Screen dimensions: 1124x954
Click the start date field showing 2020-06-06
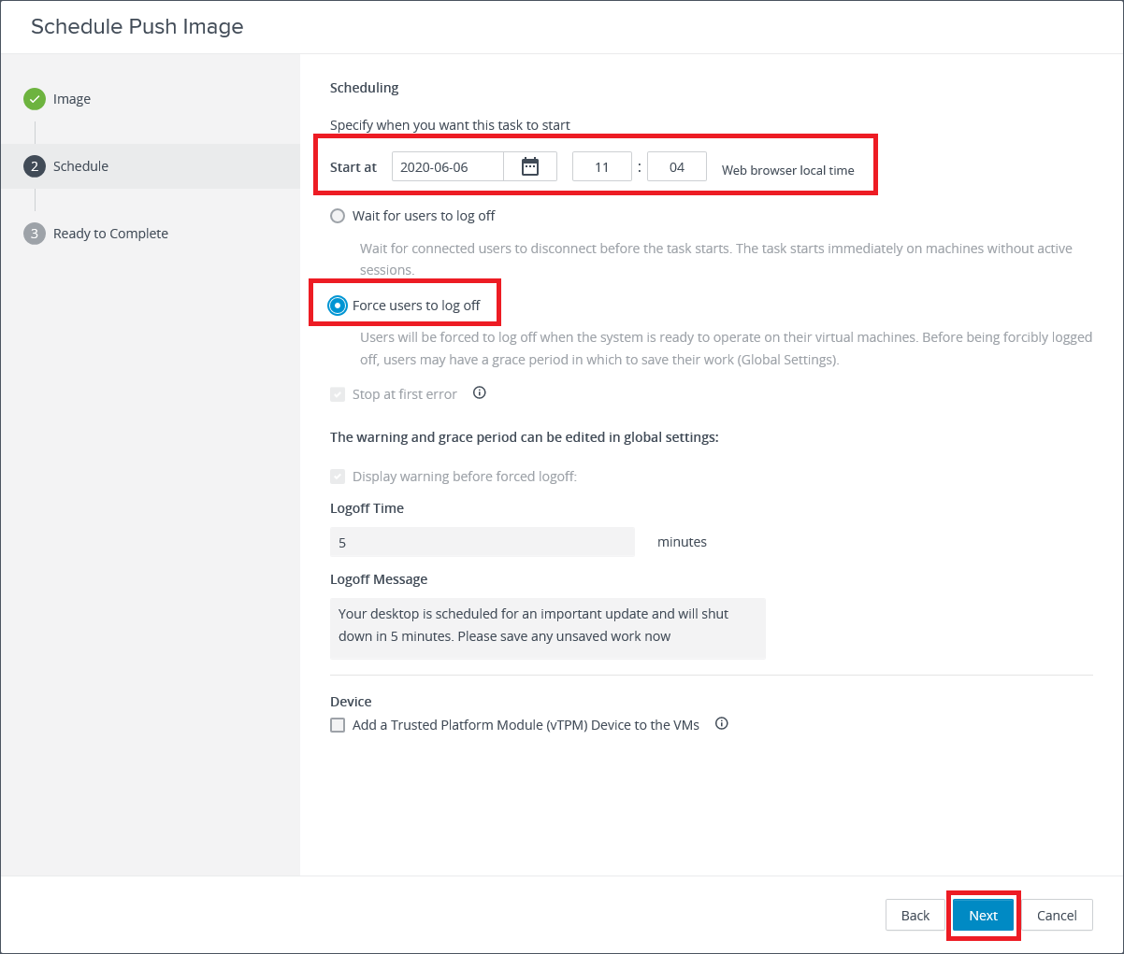tap(447, 167)
